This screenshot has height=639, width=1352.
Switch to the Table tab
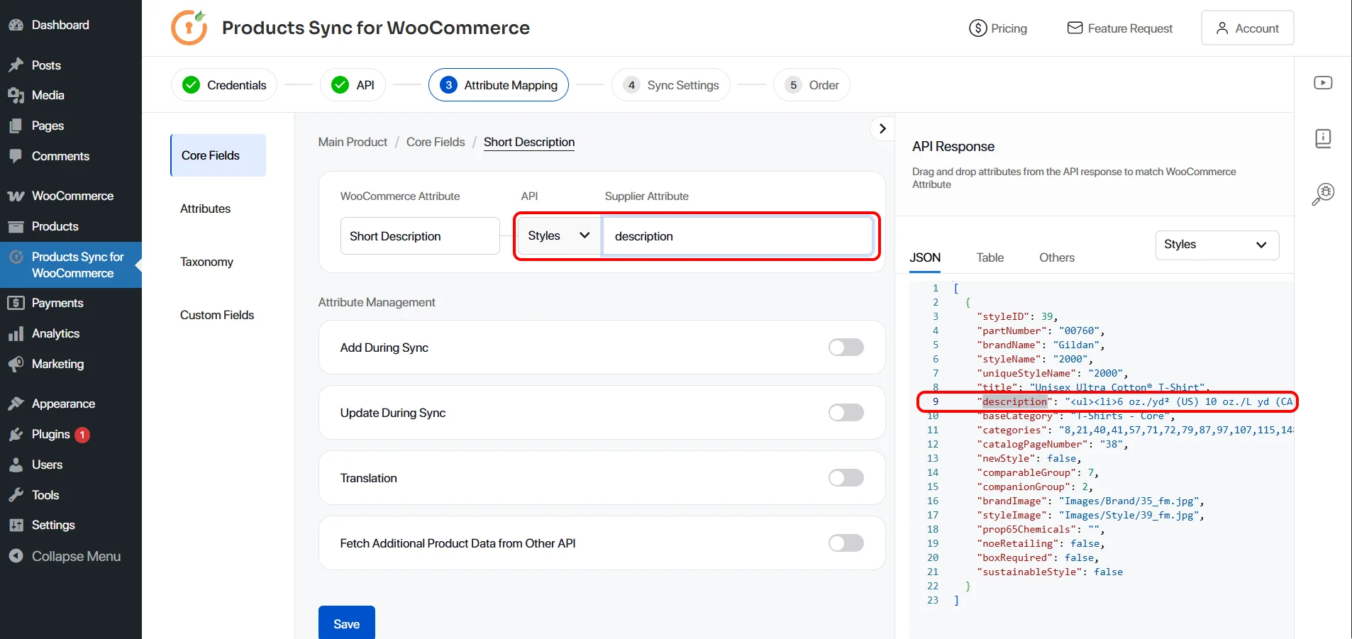coord(990,257)
